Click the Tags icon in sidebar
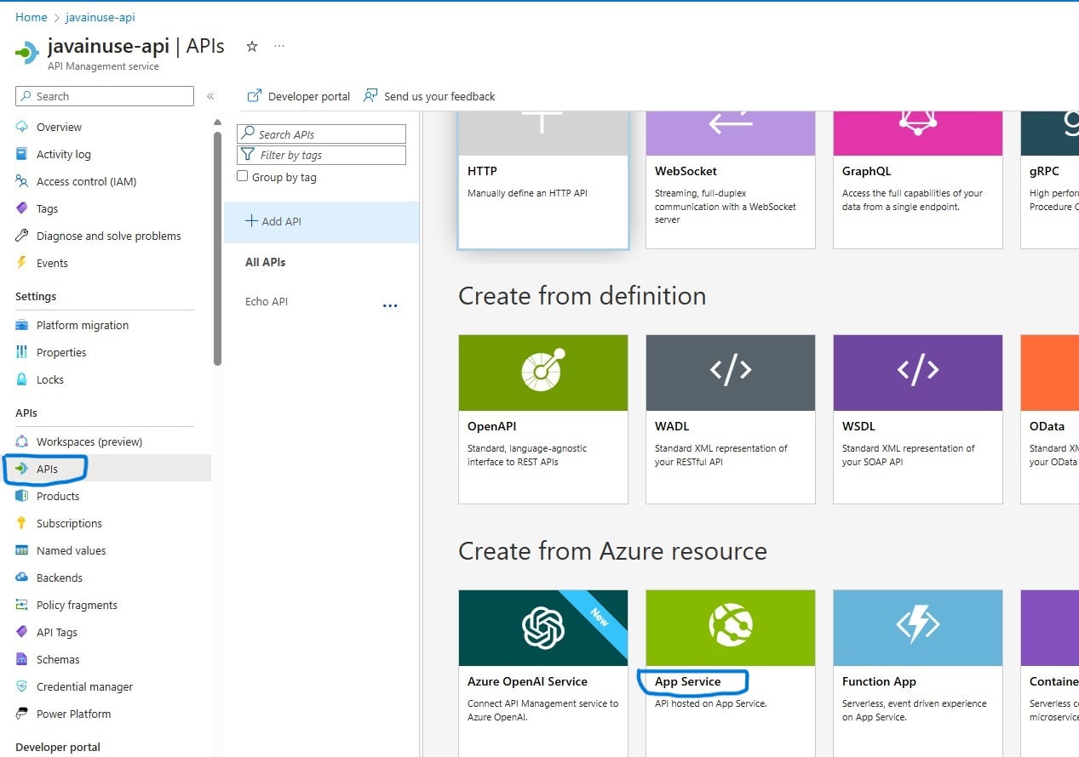The height and width of the screenshot is (757, 1079). click(x=22, y=208)
